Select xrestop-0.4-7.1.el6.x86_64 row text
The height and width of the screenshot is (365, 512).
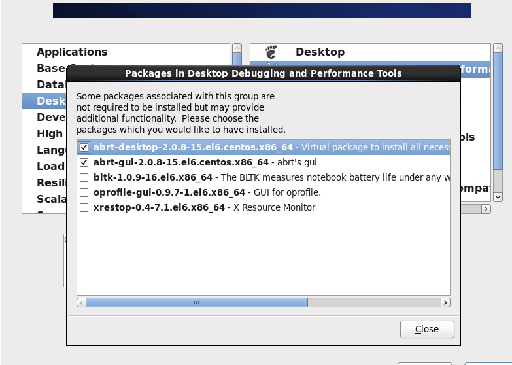(x=159, y=207)
